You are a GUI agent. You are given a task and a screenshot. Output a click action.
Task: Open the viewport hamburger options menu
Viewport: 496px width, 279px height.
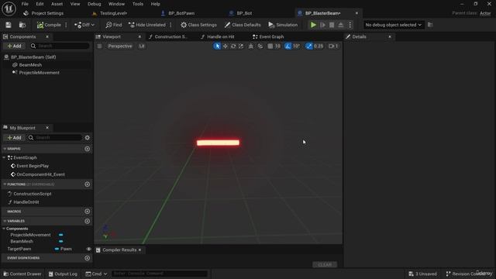99,46
